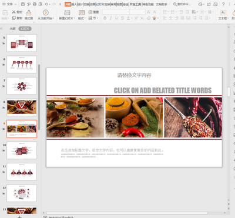The width and height of the screenshot is (235, 218).
Task: Click the Save icon in quick access toolbar
Action: pyautogui.click(x=23, y=4)
